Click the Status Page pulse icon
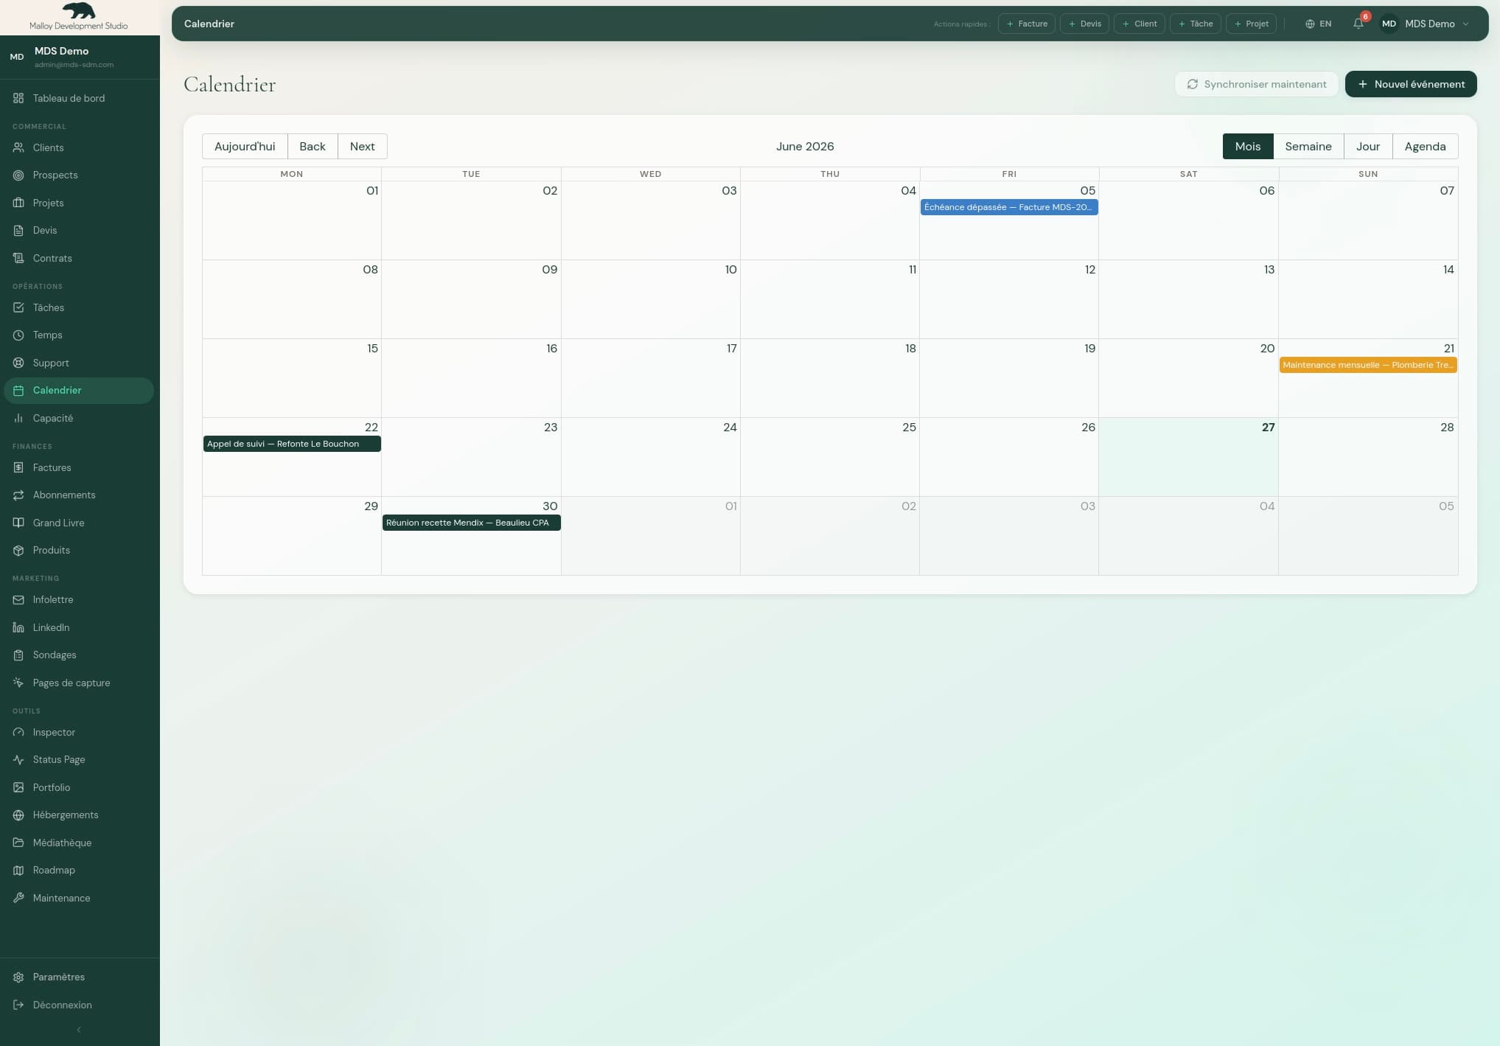Screen dimensions: 1500x1046 [18, 759]
